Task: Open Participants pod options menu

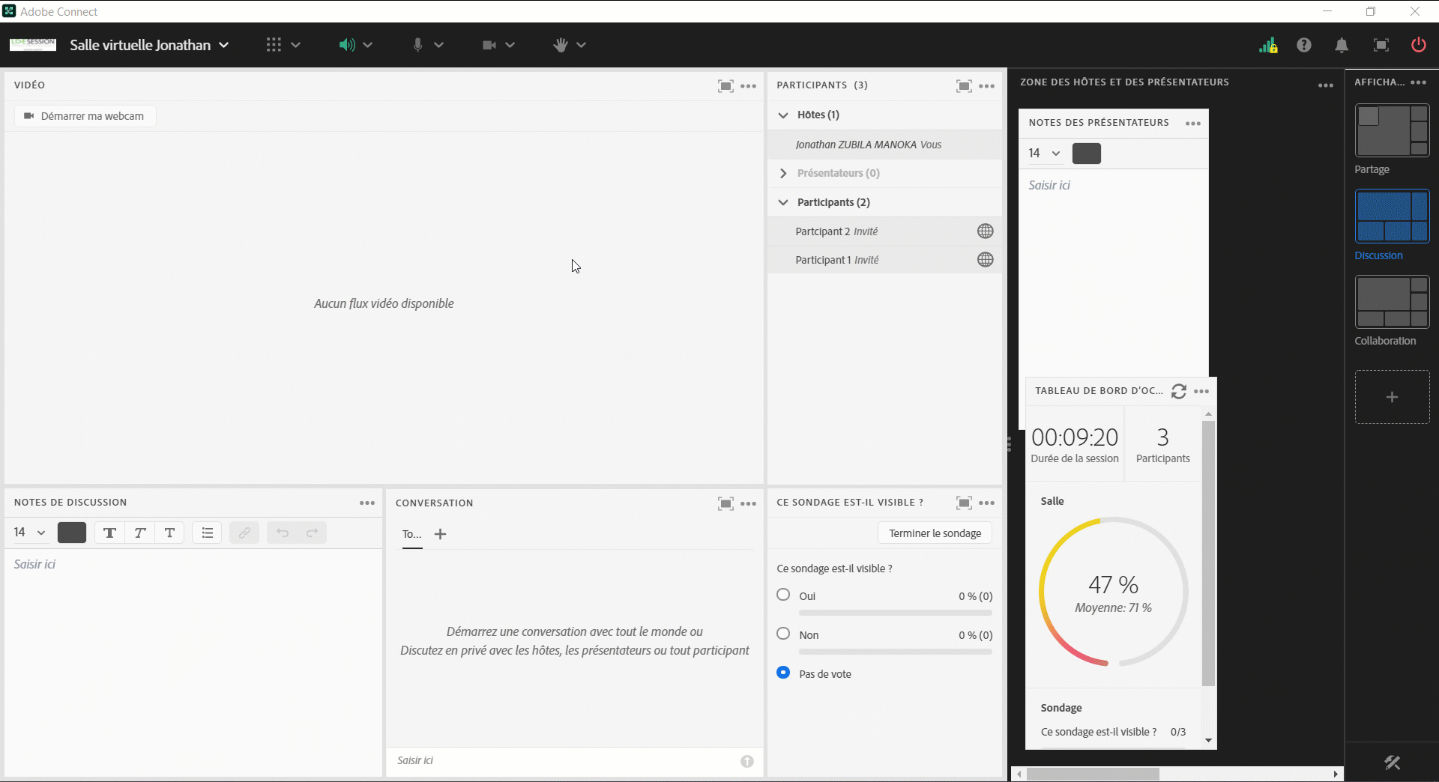Action: coord(987,86)
